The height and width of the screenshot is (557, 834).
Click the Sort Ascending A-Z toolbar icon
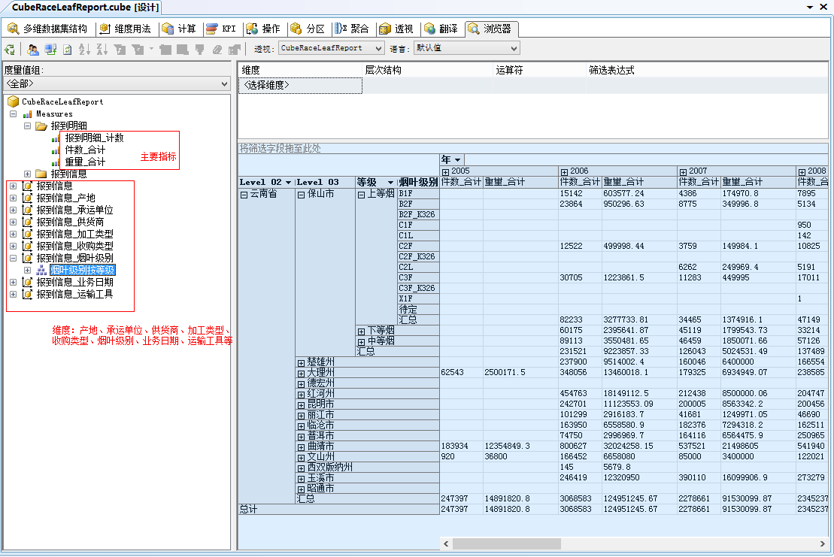pyautogui.click(x=83, y=49)
